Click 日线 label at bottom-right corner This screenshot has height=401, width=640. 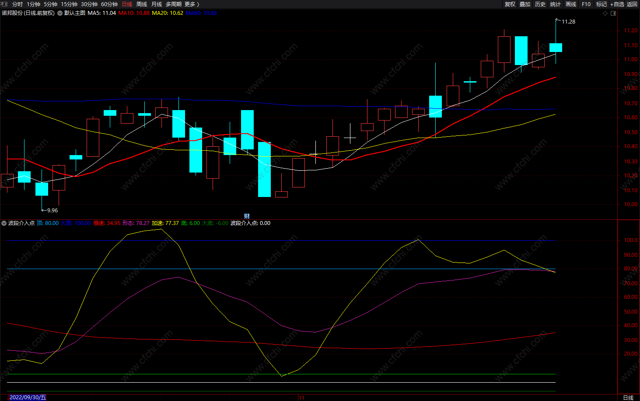(x=628, y=398)
